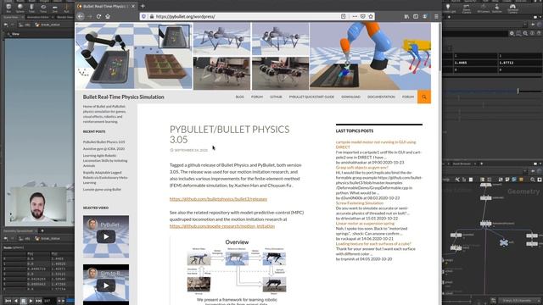The height and width of the screenshot is (305, 543).
Task: Open the page actions three-dot menu
Action: pyautogui.click(x=355, y=16)
